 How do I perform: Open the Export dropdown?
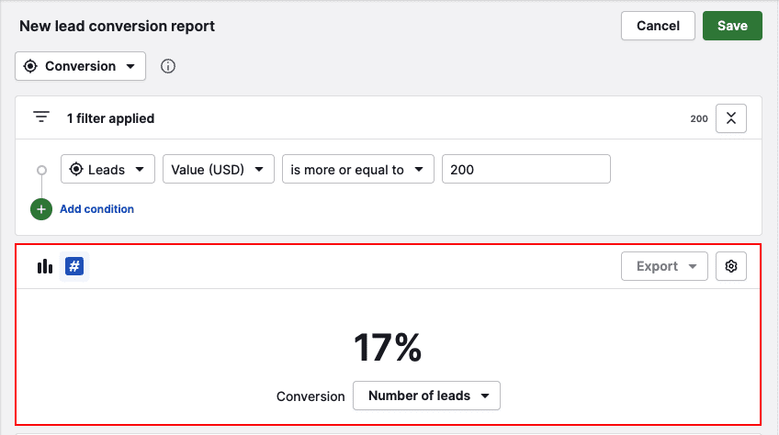point(664,266)
